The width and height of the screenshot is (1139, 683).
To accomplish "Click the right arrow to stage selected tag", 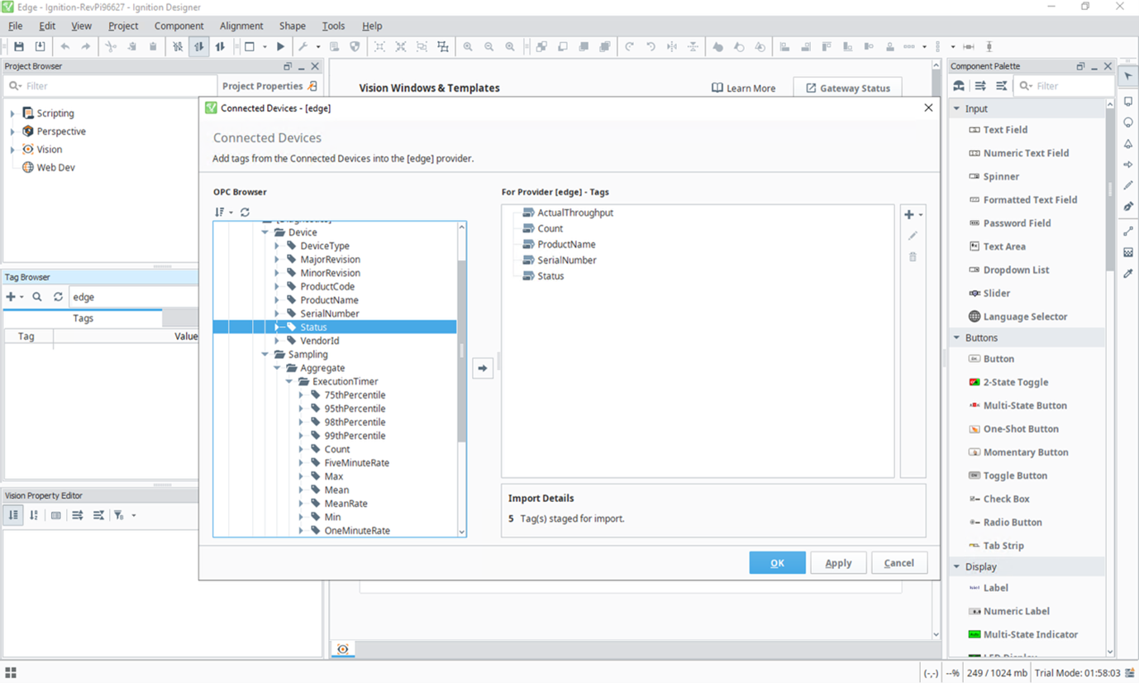I will coord(483,368).
